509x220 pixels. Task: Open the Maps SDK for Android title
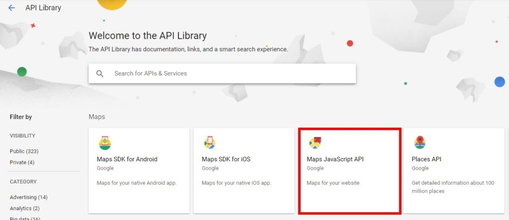[x=127, y=159]
